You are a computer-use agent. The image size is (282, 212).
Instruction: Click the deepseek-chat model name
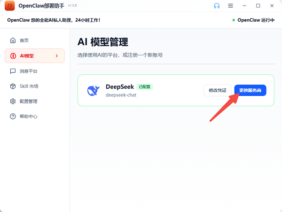[x=121, y=95]
